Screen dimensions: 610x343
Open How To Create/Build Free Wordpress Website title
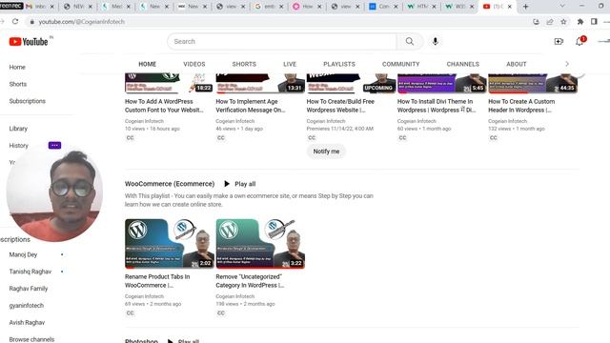pos(340,106)
